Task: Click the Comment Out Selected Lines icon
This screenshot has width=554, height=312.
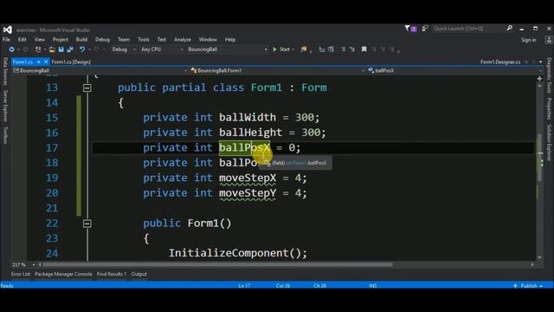Action: coord(321,49)
